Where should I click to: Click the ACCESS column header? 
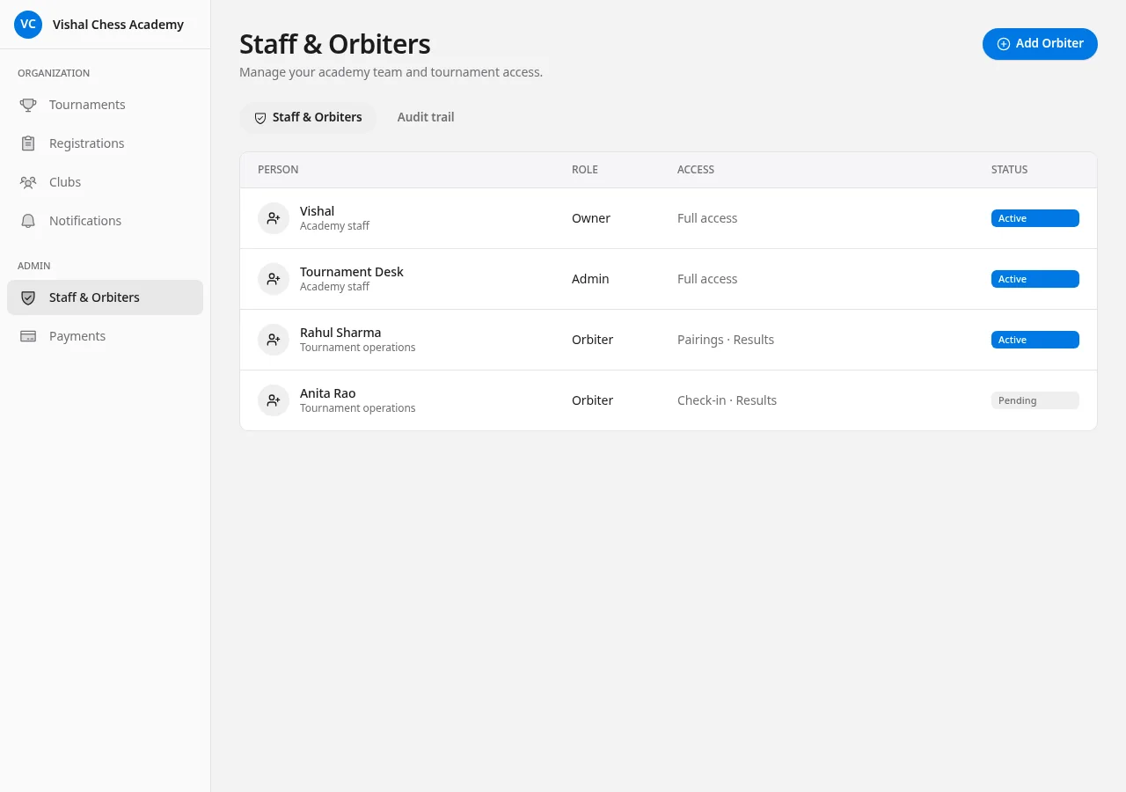tap(696, 170)
